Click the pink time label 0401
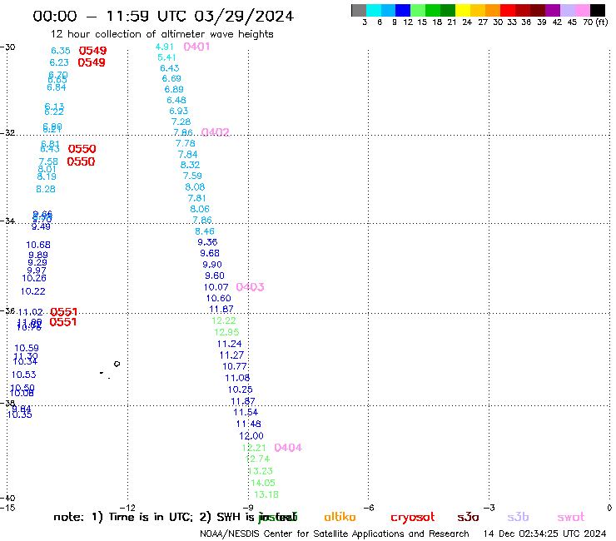 196,47
